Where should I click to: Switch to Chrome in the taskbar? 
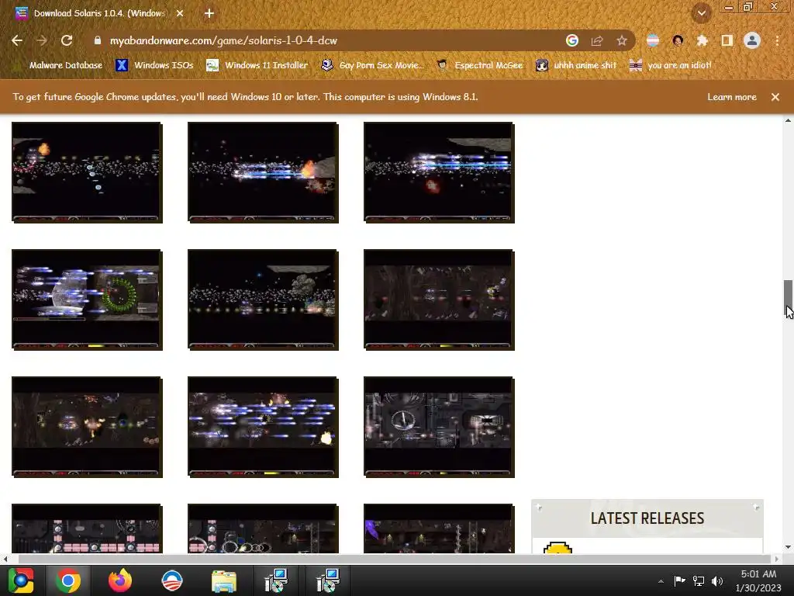(68, 580)
